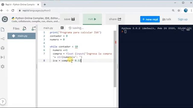Click the browser back arrow
The image size is (193, 108).
[x=2, y=10]
